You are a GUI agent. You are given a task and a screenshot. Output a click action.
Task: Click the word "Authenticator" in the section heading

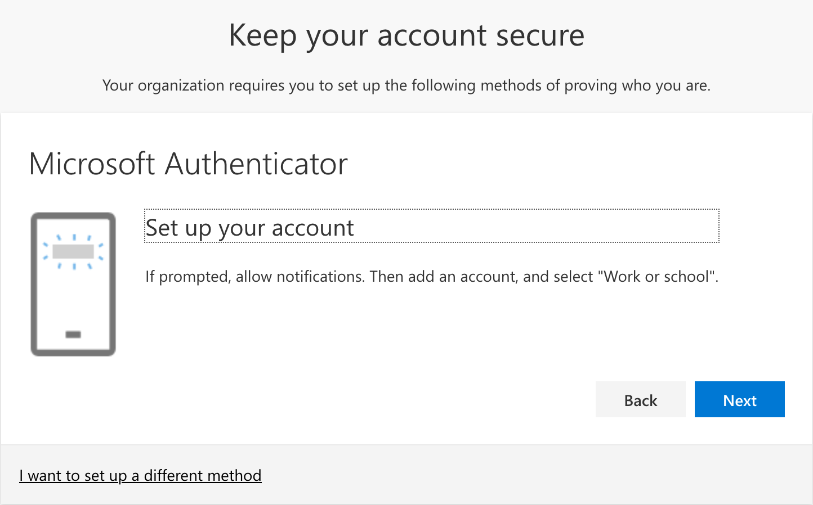click(x=256, y=164)
